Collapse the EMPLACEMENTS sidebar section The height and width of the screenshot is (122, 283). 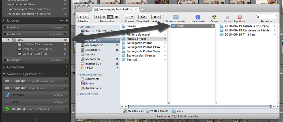pyautogui.click(x=78, y=74)
